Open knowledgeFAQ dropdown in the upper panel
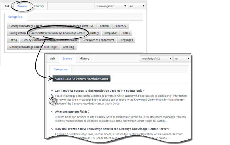Screen dimensions: 230x145 click(x=111, y=6)
